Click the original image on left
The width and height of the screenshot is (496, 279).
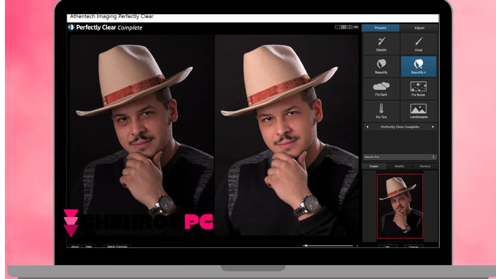[x=142, y=135]
